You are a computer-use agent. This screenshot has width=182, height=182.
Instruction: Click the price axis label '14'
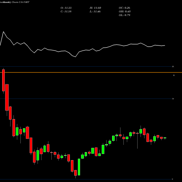tap(173, 99)
